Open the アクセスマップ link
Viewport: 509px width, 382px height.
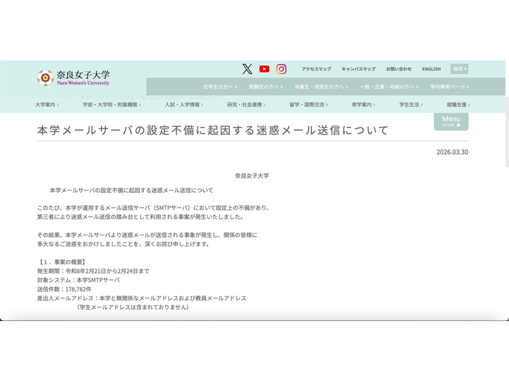click(316, 69)
